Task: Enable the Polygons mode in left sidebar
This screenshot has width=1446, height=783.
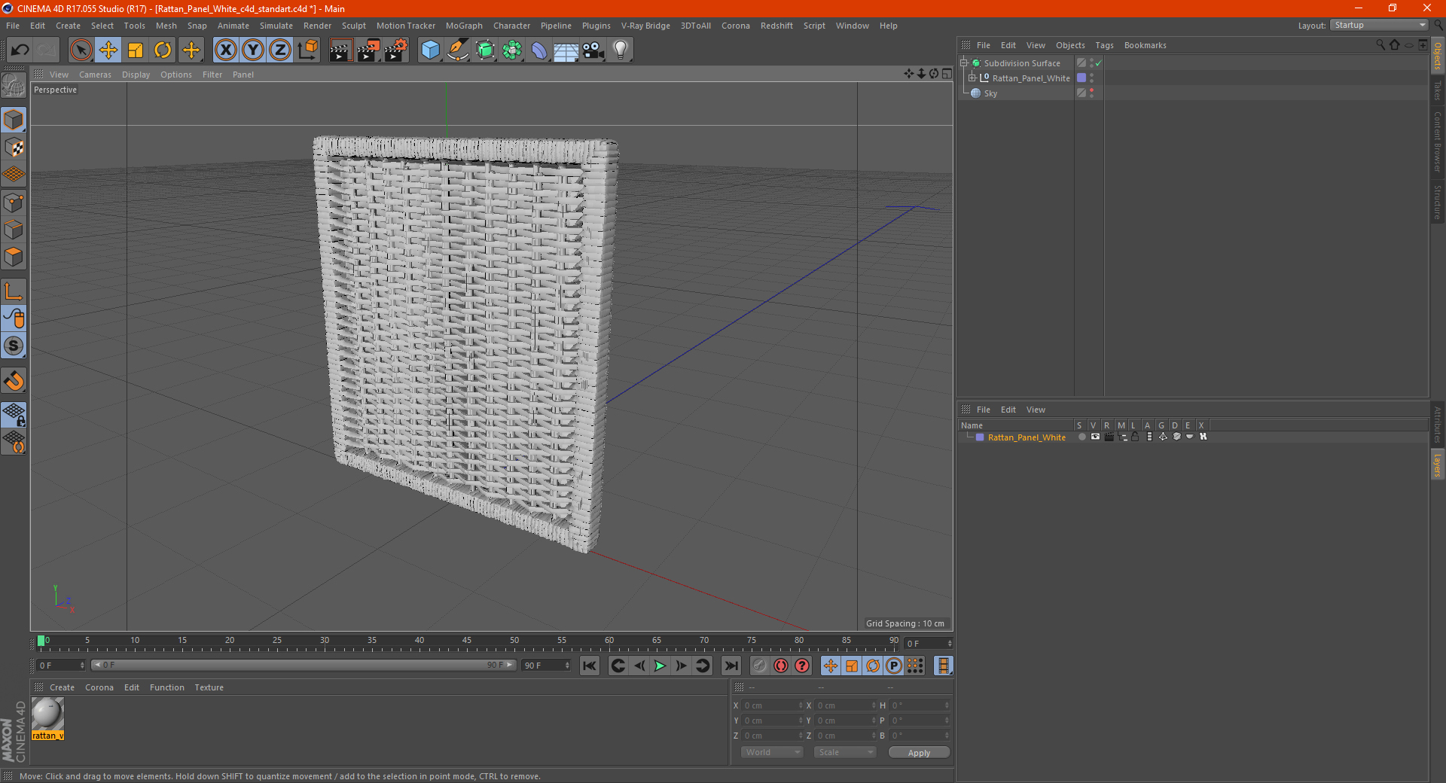Action: [14, 257]
